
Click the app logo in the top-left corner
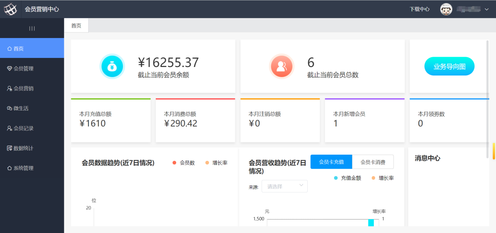click(x=10, y=8)
